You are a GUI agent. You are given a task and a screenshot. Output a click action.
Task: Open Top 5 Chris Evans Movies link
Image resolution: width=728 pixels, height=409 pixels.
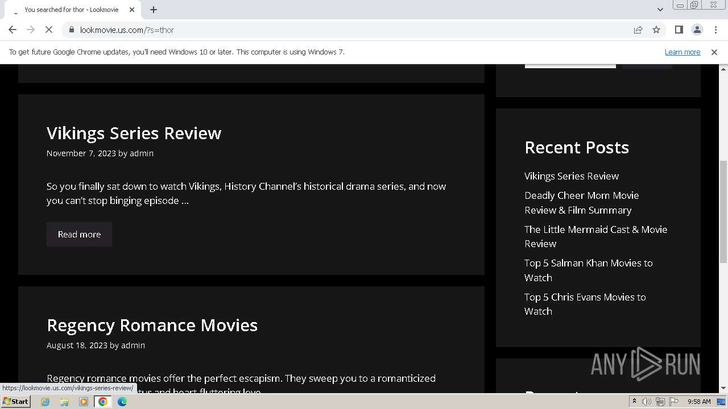click(585, 304)
